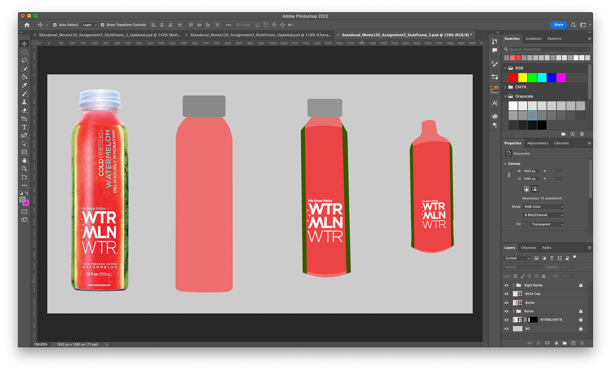Screen dimensions: 611x371
Task: Switch to the Adjustments tab
Action: pyautogui.click(x=537, y=143)
